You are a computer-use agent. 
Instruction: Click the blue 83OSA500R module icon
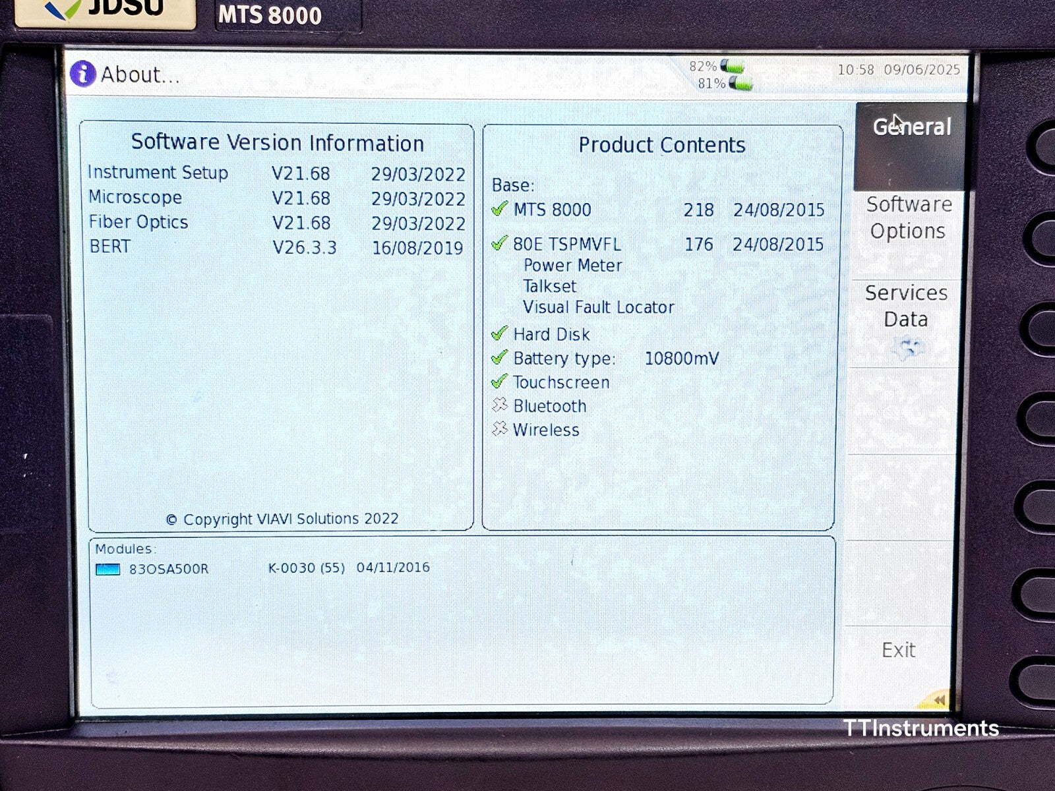[x=108, y=569]
